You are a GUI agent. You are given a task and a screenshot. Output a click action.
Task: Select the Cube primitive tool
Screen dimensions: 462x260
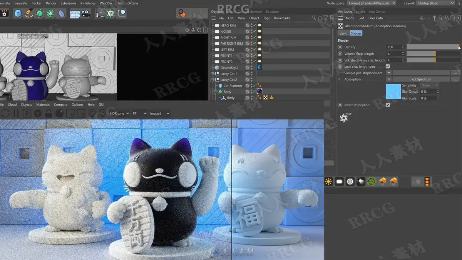click(18, 14)
